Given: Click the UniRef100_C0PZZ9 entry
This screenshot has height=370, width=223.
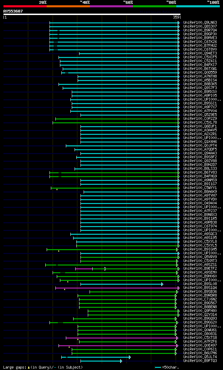Looking at the screenshot, I should (200, 118).
